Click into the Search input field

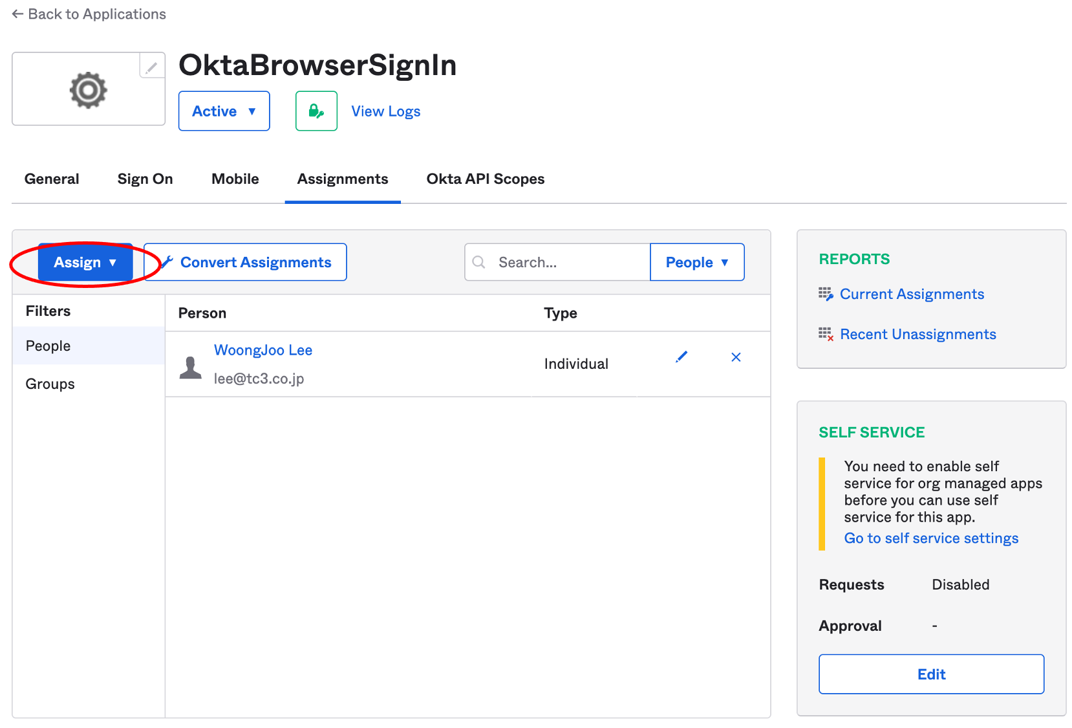click(x=557, y=262)
